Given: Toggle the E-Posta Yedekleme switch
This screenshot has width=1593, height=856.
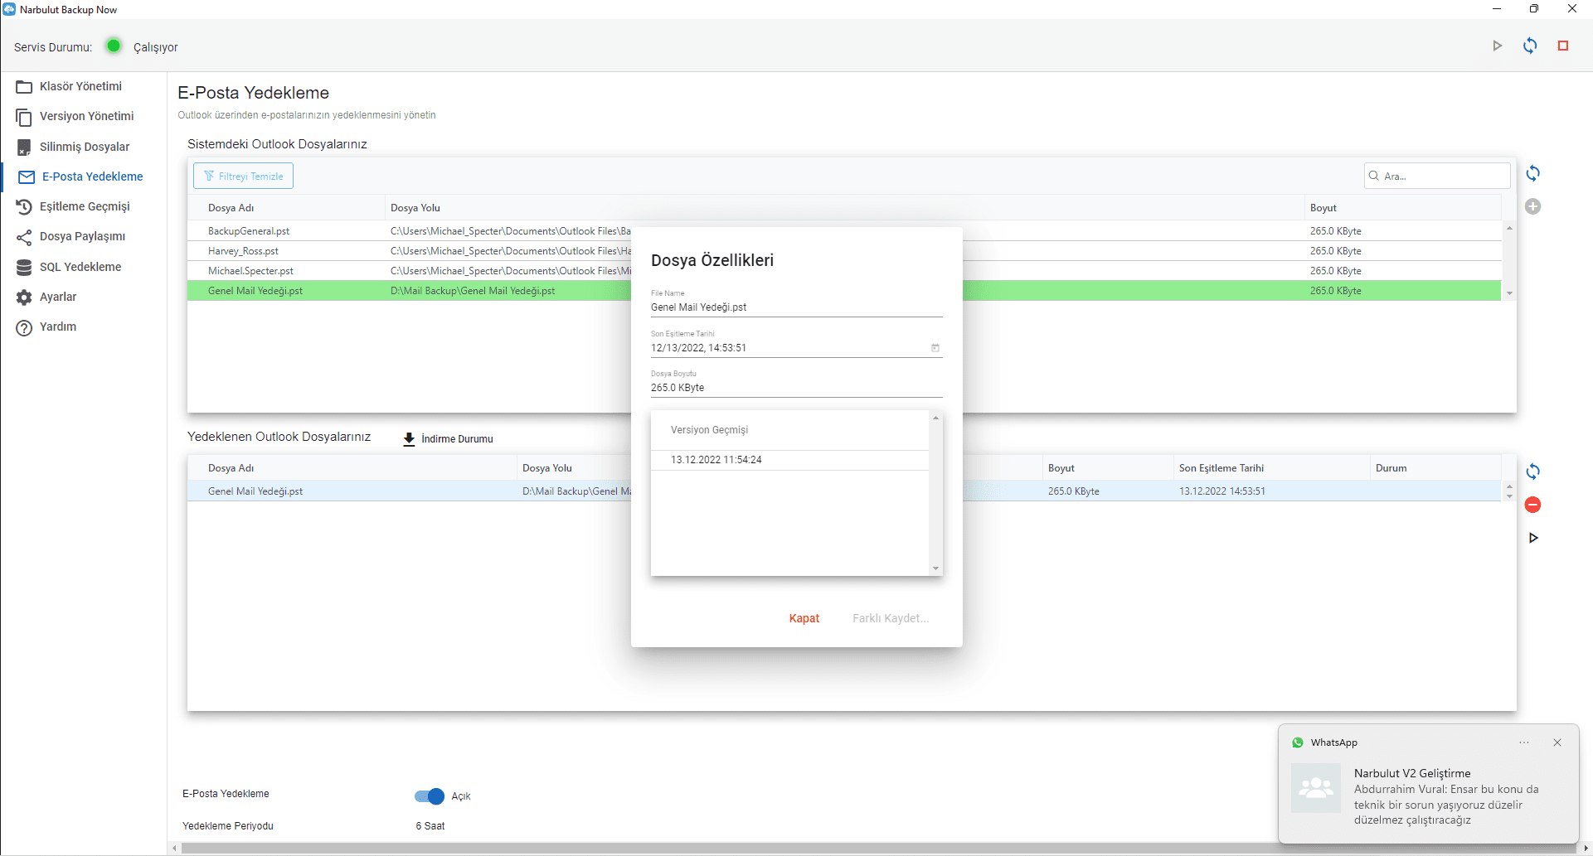Looking at the screenshot, I should [430, 796].
